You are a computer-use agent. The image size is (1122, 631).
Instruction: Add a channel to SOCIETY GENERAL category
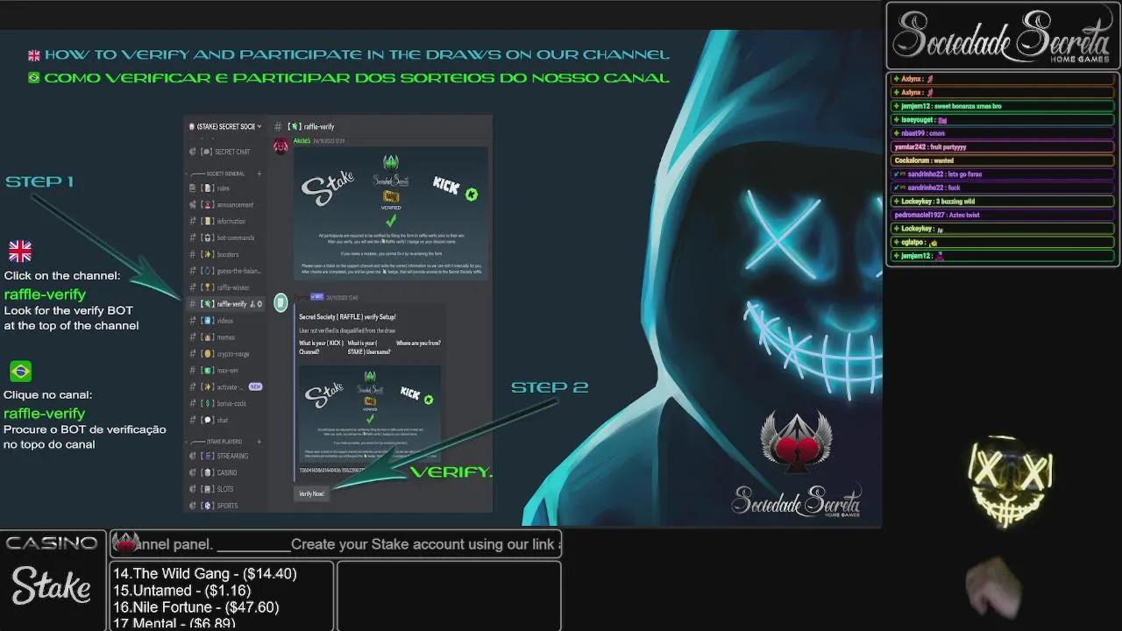point(259,174)
